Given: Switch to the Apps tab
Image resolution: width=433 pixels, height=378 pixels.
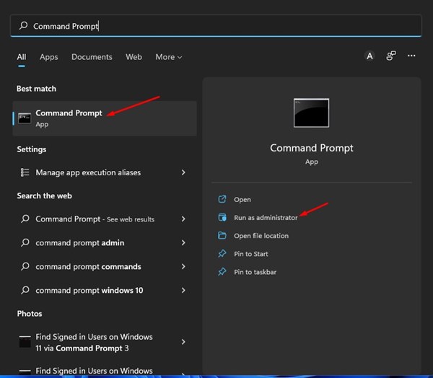Looking at the screenshot, I should [49, 57].
